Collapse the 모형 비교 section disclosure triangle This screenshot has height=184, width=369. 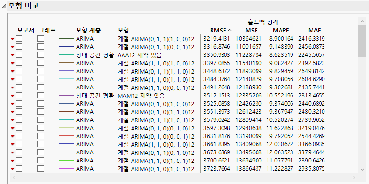tap(4, 6)
